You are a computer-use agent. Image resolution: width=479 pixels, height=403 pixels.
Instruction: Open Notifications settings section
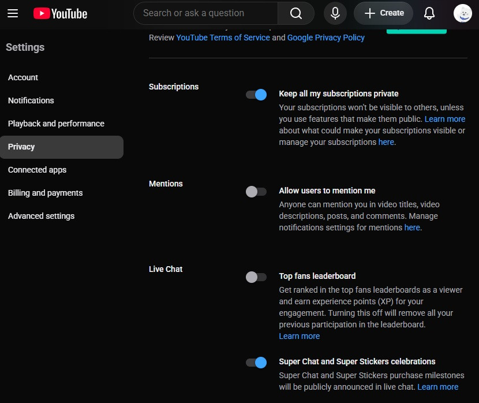[x=62, y=100]
